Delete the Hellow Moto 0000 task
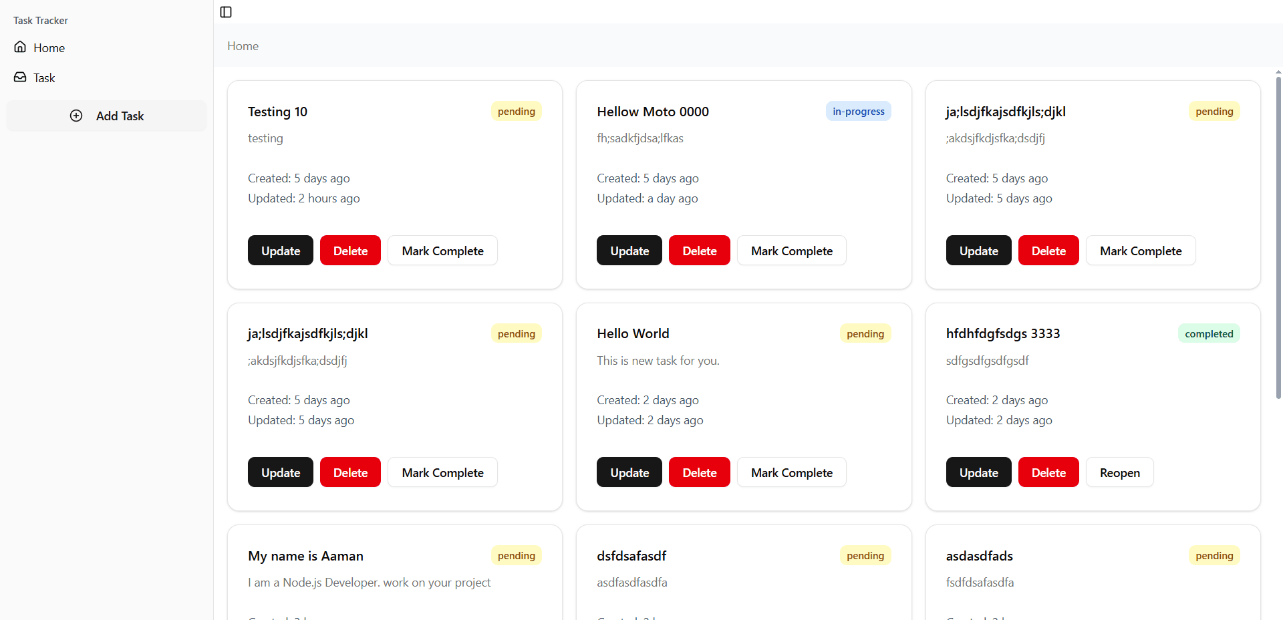This screenshot has width=1283, height=620. pos(700,251)
